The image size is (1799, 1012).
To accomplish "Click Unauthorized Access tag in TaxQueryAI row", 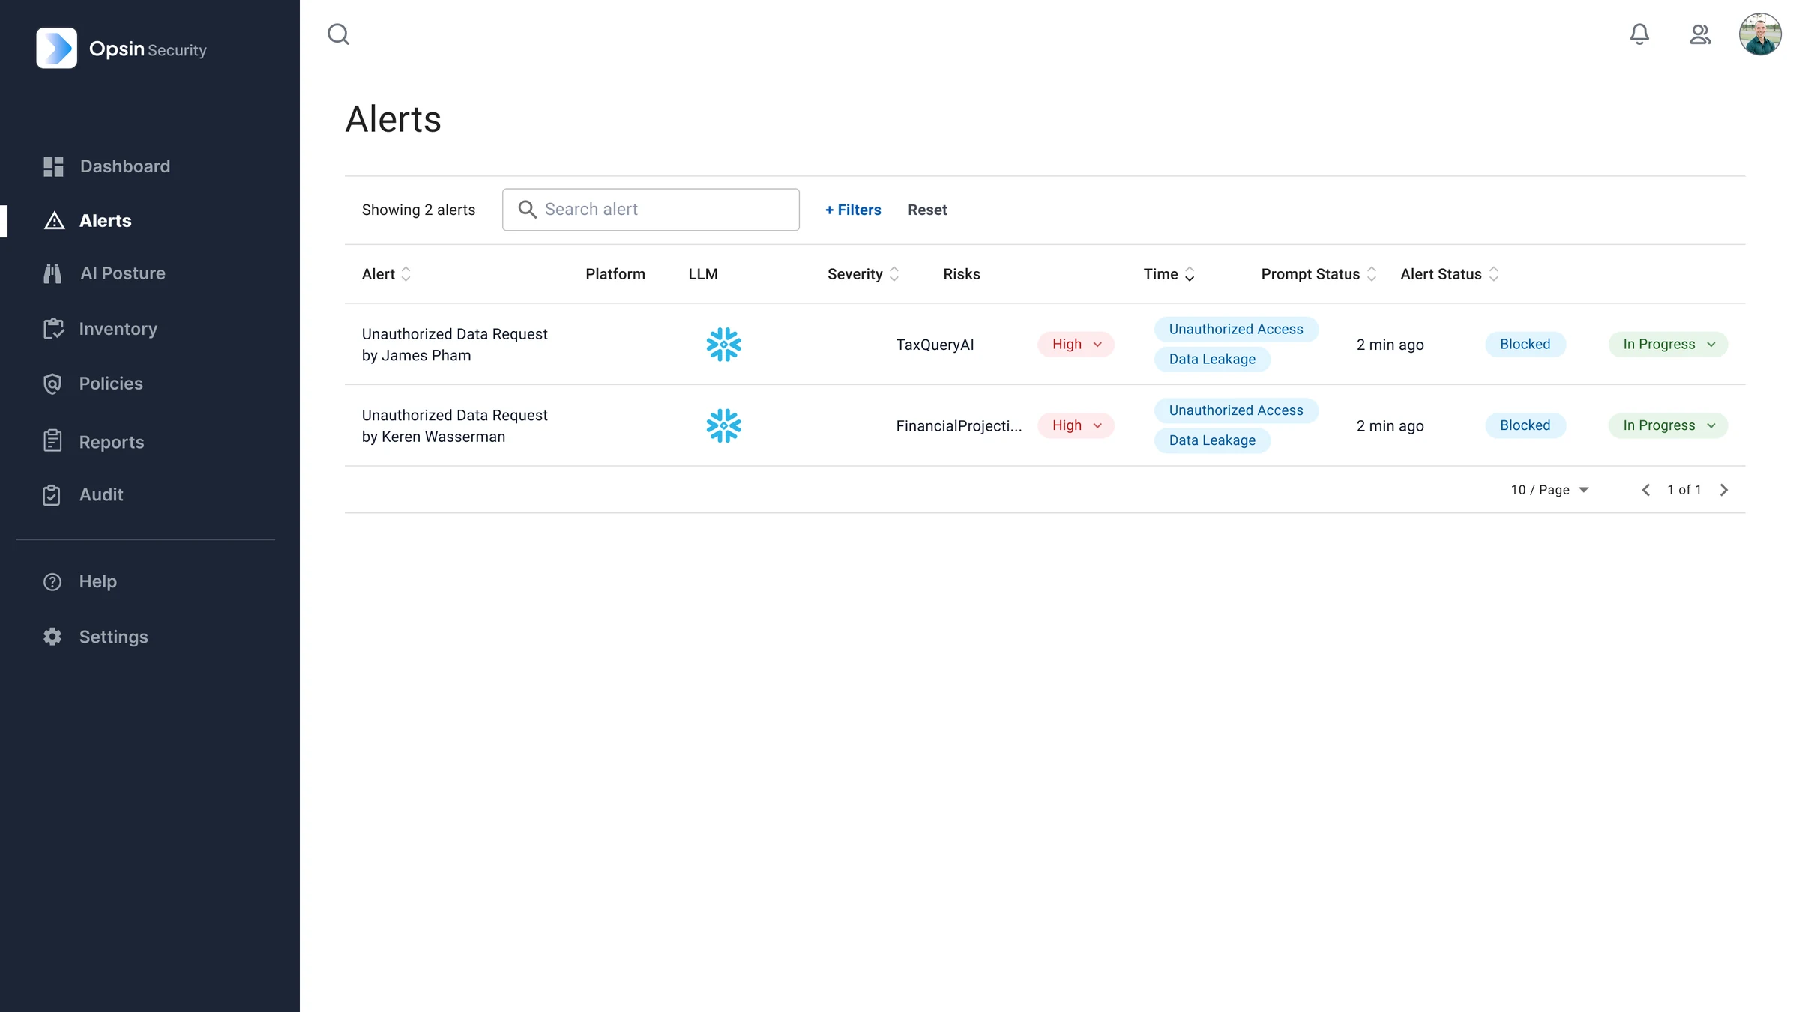I will (1236, 330).
